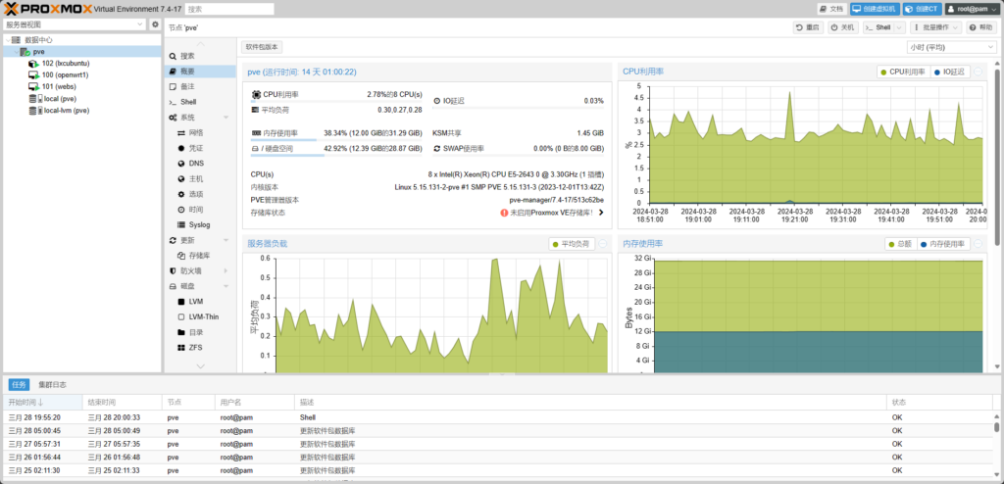Open 时间 time item
The height and width of the screenshot is (484, 1004).
(200, 210)
